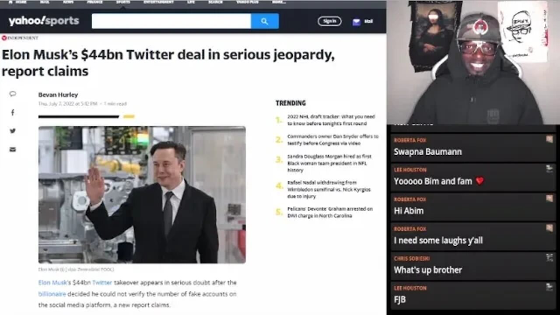Click username 'ROBERTA FOX' above 'Swapna Baumann'

[410, 140]
